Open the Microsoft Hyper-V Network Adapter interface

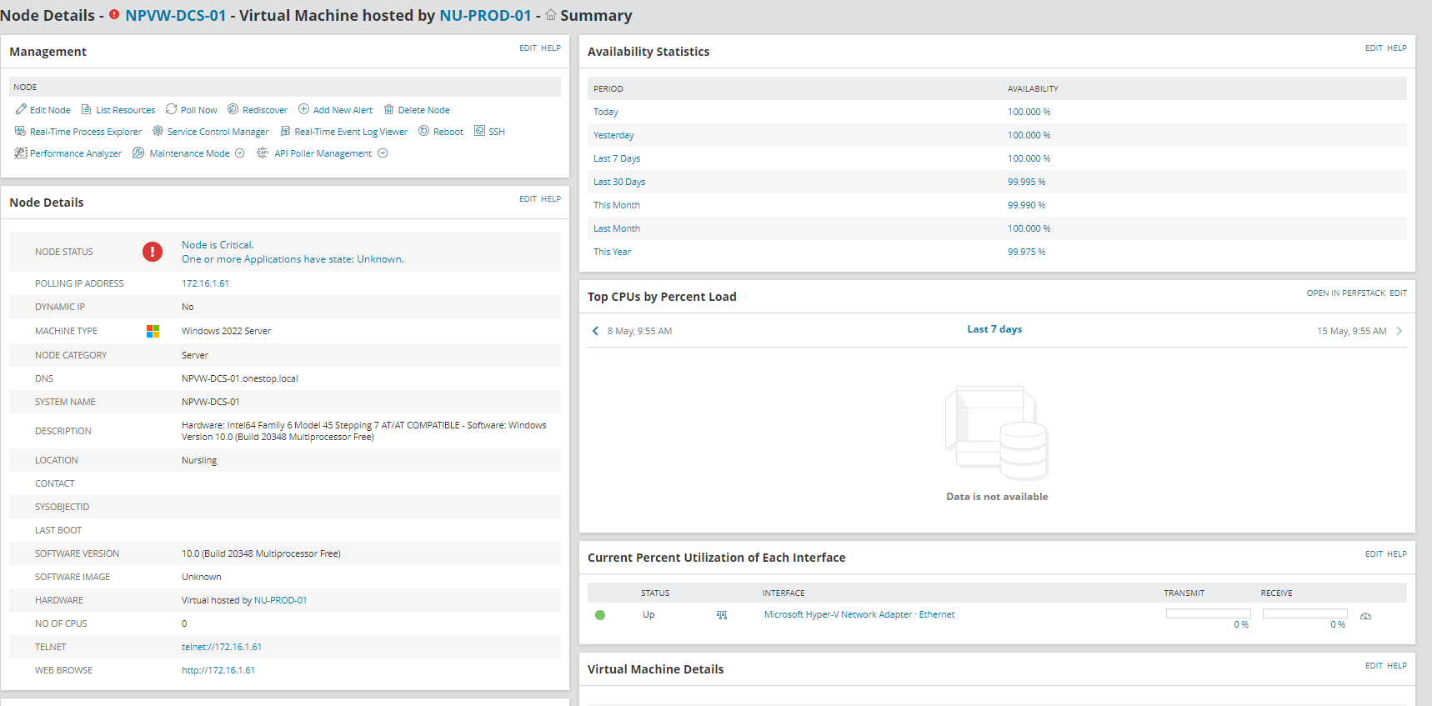(x=859, y=614)
